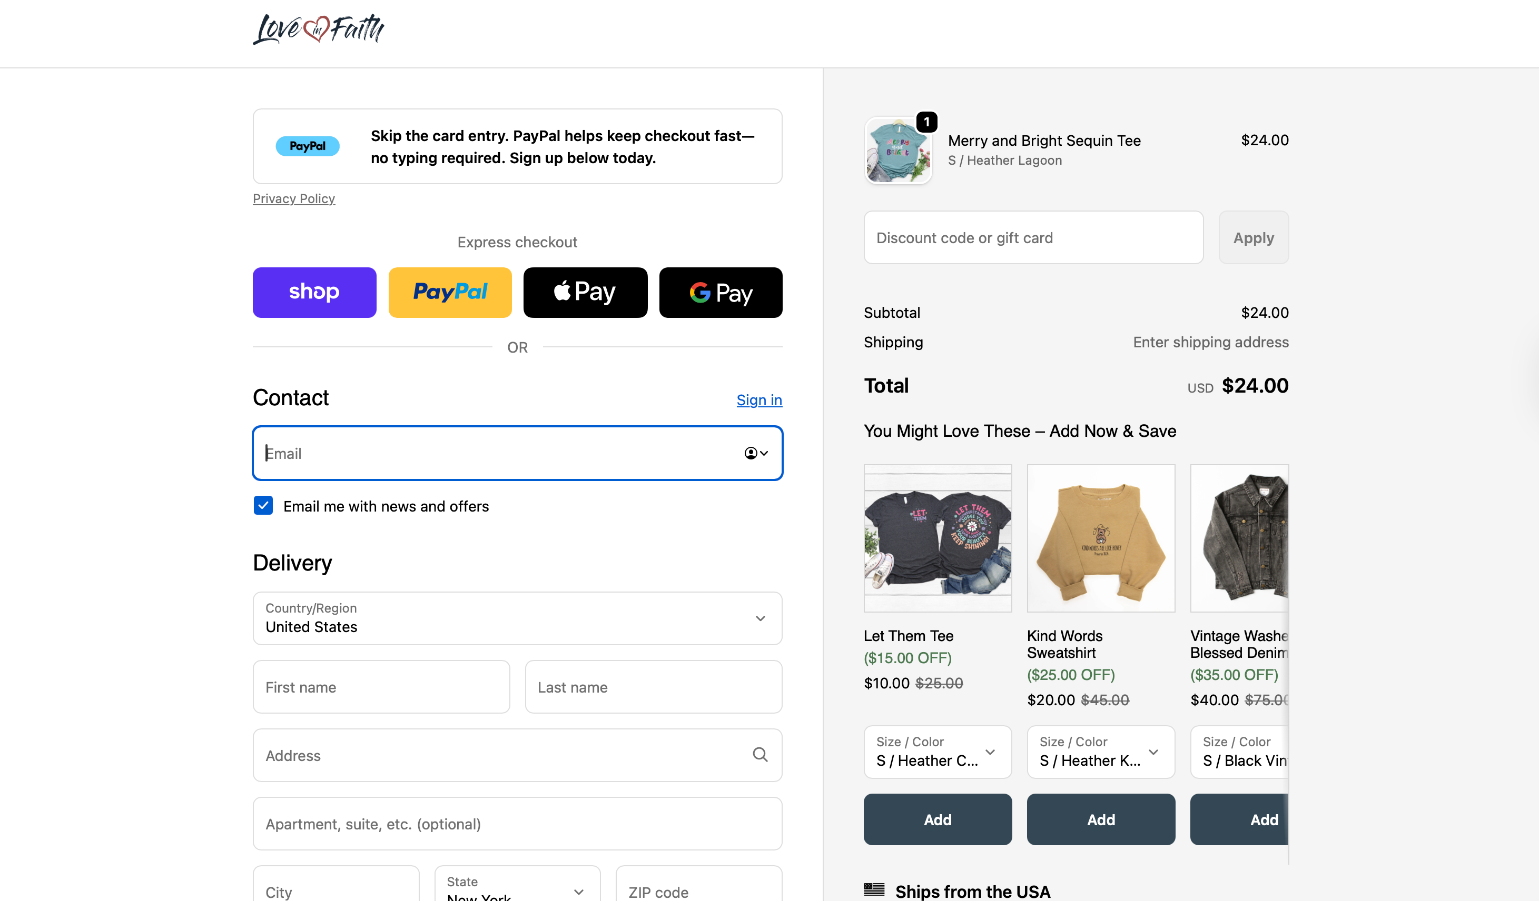Open the Privacy Policy link
Viewport: 1539px width, 901px height.
[294, 199]
